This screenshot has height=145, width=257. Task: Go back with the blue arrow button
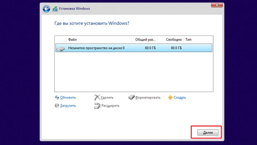[x=46, y=9]
